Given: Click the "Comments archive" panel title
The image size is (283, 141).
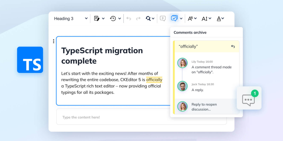Looking at the screenshot, I should (x=190, y=32).
